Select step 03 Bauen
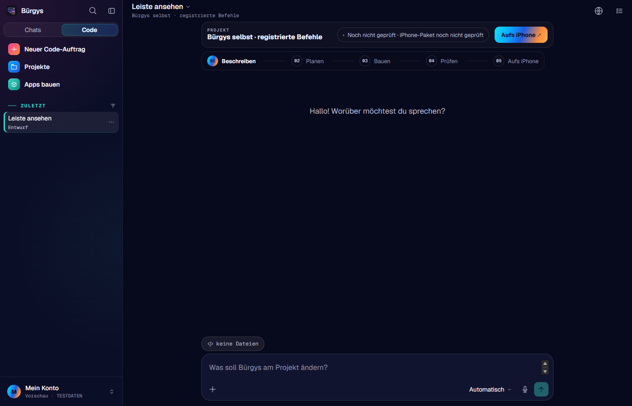Image resolution: width=632 pixels, height=406 pixels. point(375,61)
